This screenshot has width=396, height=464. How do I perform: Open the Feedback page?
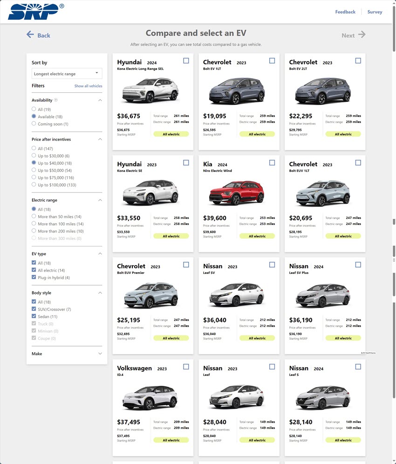point(345,12)
